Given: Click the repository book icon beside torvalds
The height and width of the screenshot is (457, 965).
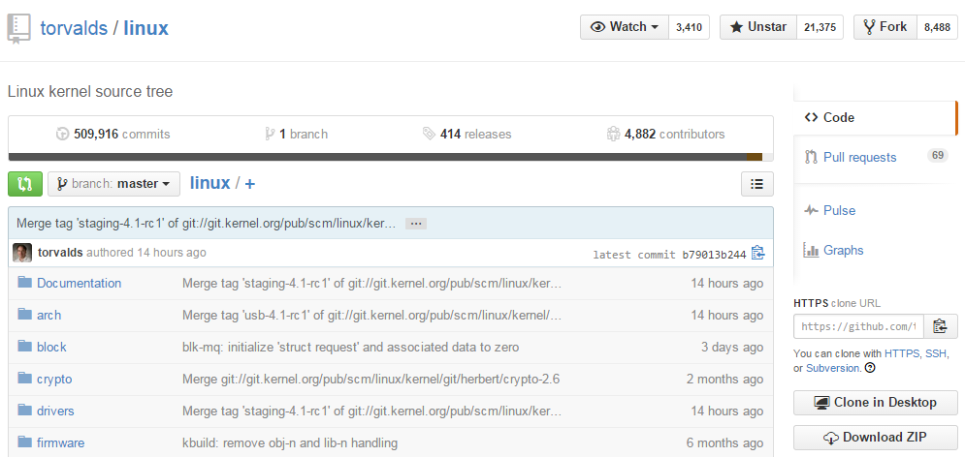Looking at the screenshot, I should click(x=18, y=29).
